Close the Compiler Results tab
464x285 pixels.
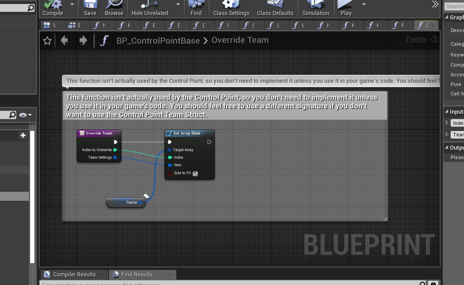click(102, 275)
